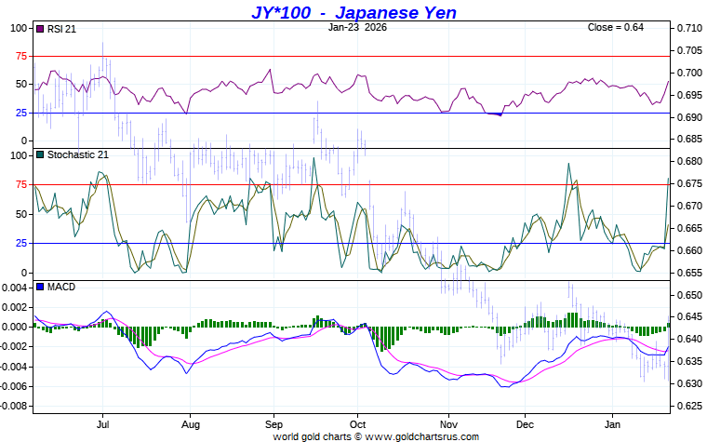Click the blue MACD legend swatch
707x442 pixels.
39,287
